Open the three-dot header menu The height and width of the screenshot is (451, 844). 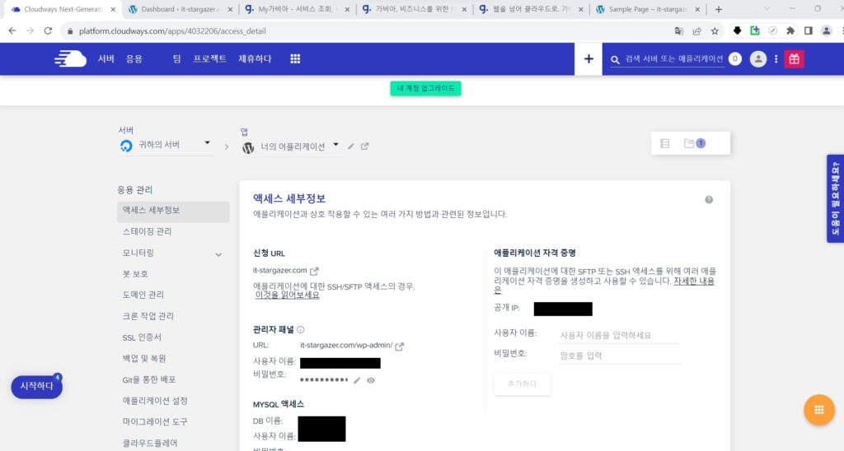click(x=776, y=59)
